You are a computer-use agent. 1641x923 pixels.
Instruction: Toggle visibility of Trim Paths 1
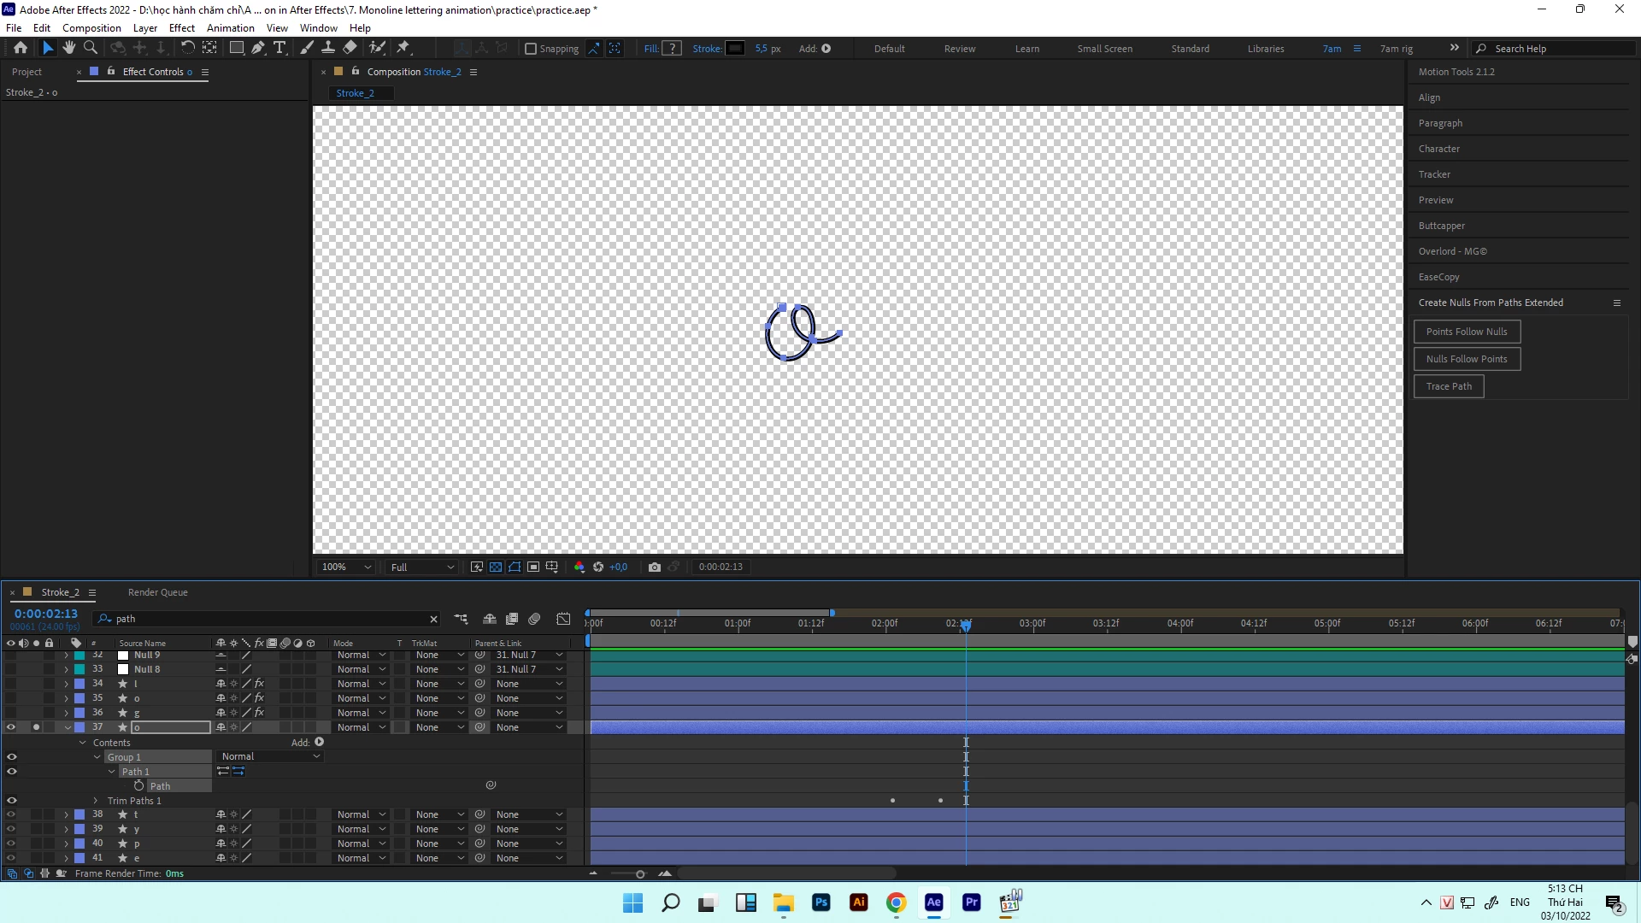(x=12, y=801)
